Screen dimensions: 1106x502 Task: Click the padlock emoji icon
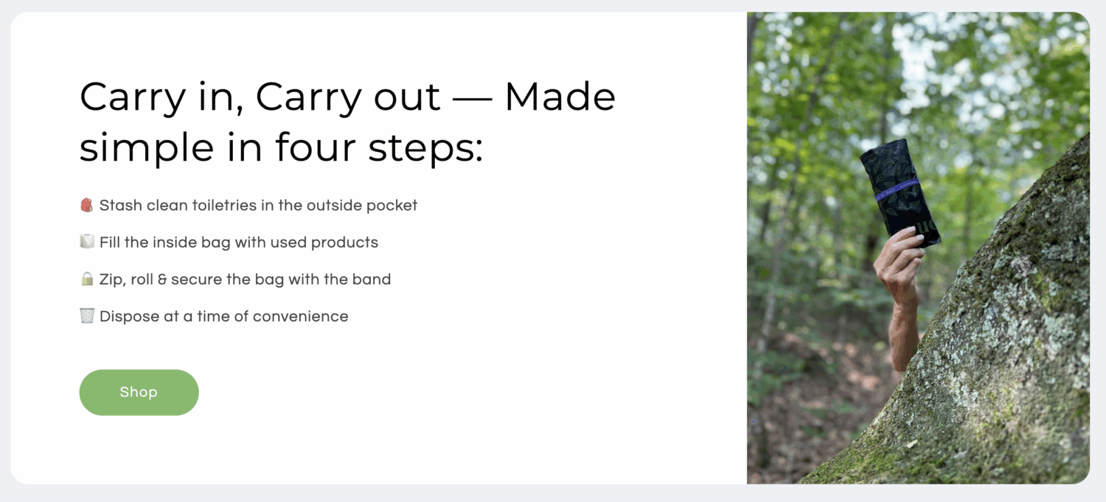point(86,279)
